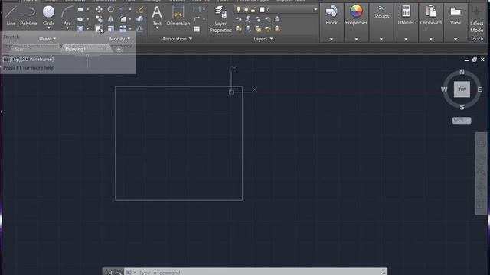
Task: Activate the Erase tool
Action: click(139, 9)
